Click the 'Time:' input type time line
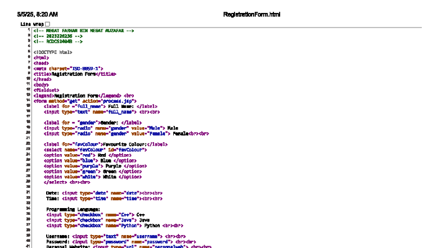Screen dimensions: 441x248 tap(105, 199)
